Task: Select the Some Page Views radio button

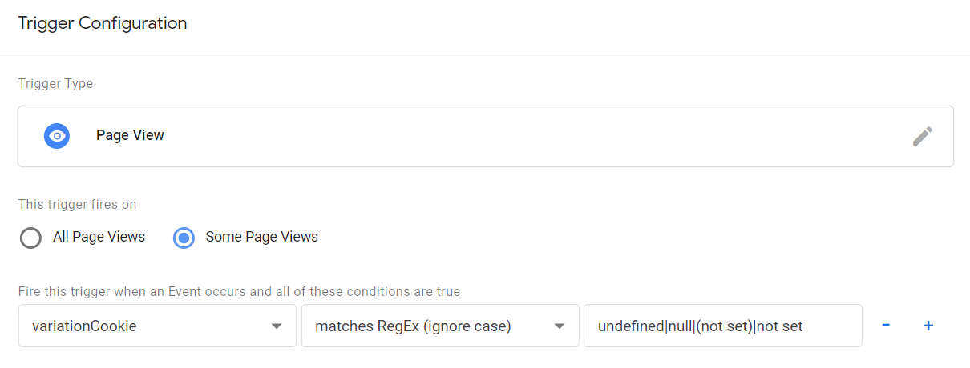Action: [x=184, y=238]
